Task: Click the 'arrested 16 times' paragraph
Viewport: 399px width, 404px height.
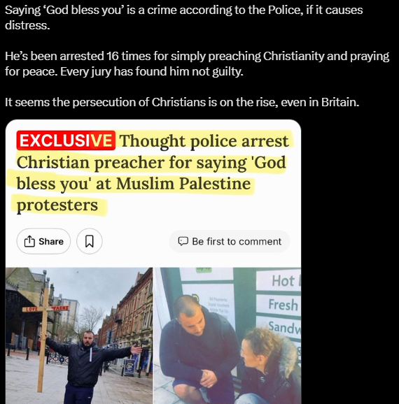Action: [x=197, y=64]
